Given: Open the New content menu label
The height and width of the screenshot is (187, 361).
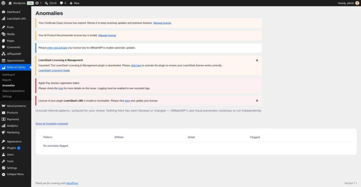Looking at the screenshot, I should coord(77,3).
